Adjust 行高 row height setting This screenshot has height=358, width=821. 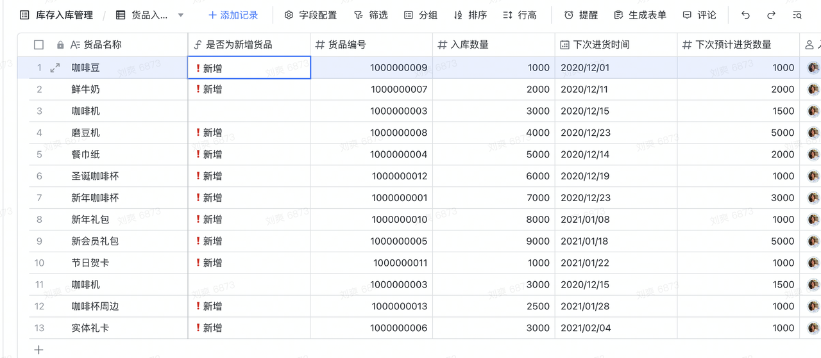[x=520, y=15]
